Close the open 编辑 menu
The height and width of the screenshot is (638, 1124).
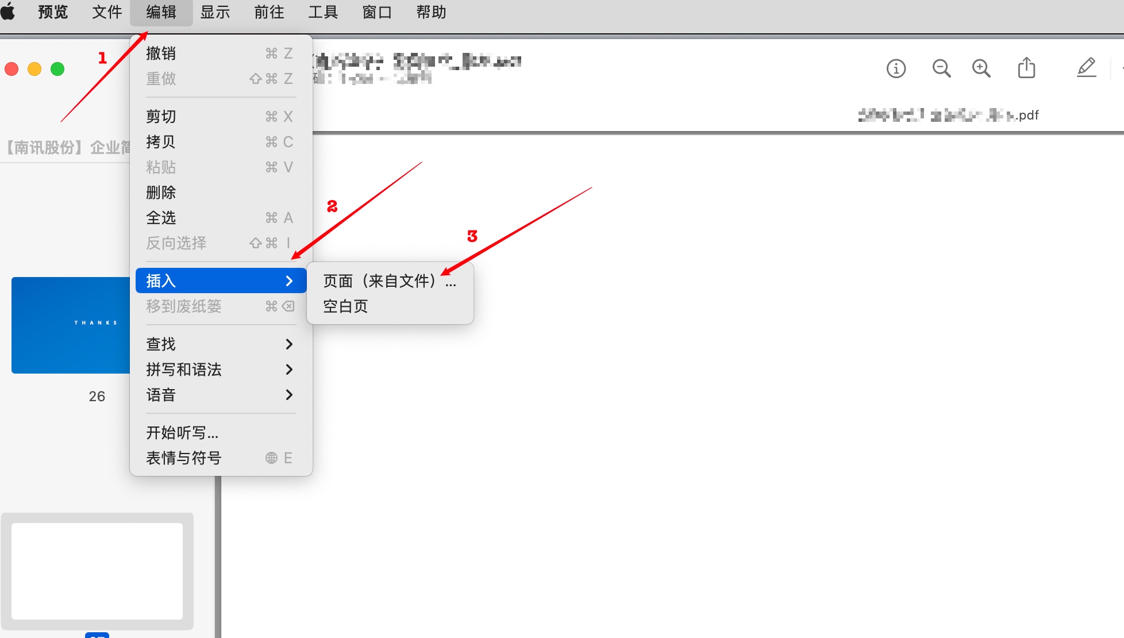point(161,12)
